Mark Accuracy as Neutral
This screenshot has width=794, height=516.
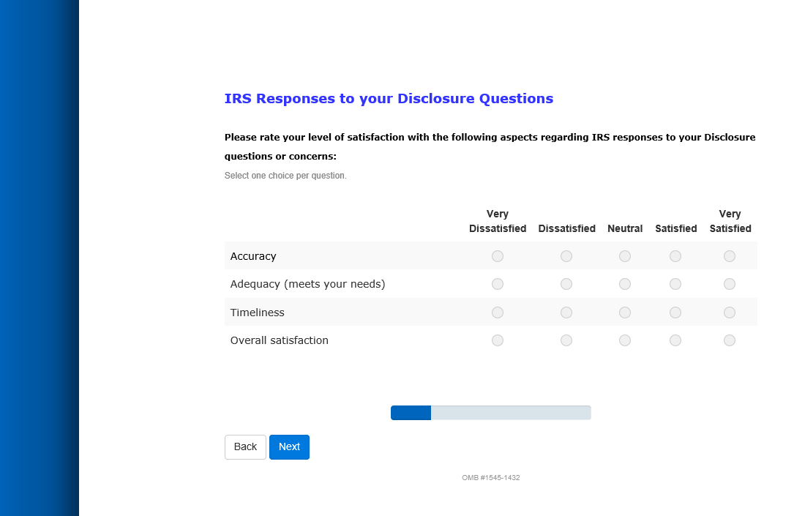click(x=625, y=256)
